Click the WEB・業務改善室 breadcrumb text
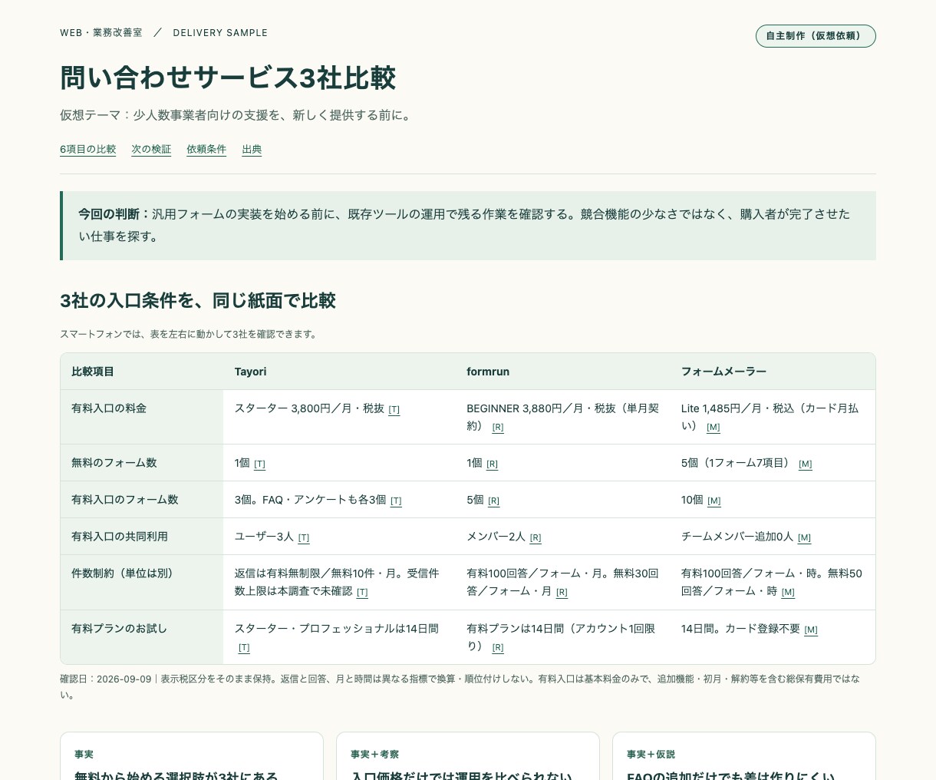 click(x=101, y=33)
